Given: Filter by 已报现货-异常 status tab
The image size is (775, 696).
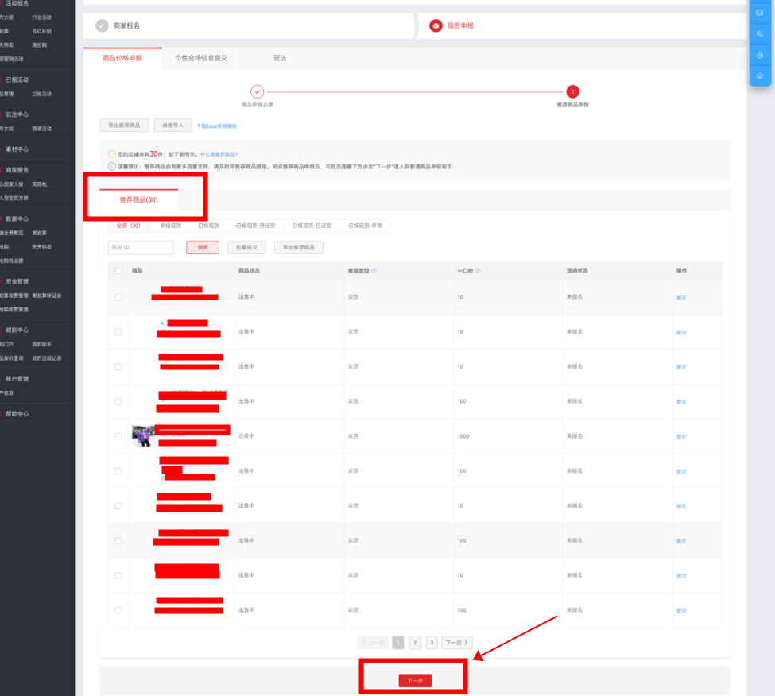Looking at the screenshot, I should 366,226.
